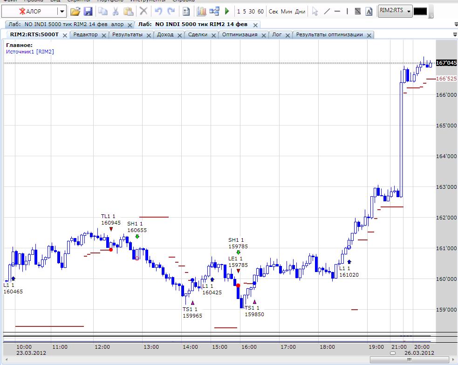
Task: Open the RIM2:RTS instrument dropdown
Action: (x=395, y=11)
